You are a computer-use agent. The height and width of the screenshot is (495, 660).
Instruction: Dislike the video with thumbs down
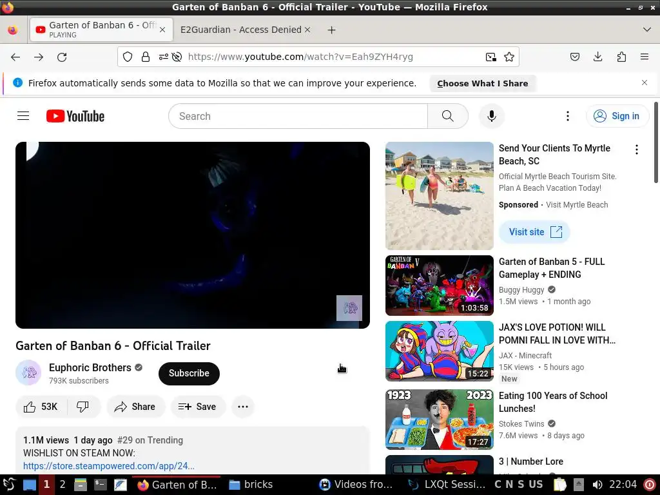[83, 407]
